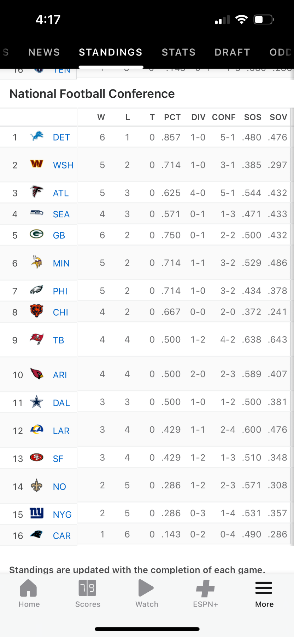Viewport: 294px width, 637px height.
Task: Tap the Atlanta Falcons logo
Action: click(37, 192)
